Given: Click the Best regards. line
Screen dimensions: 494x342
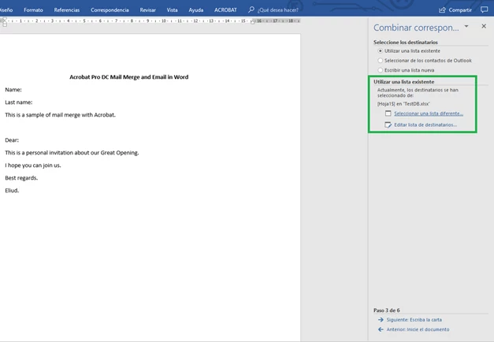Looking at the screenshot, I should click(x=21, y=178).
